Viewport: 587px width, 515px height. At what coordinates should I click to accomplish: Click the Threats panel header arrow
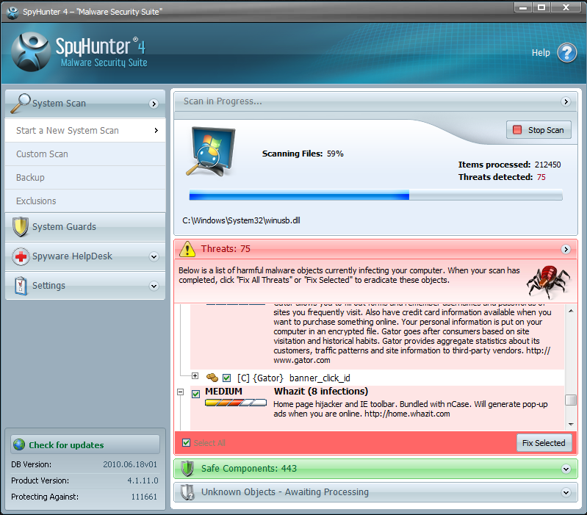tap(566, 249)
